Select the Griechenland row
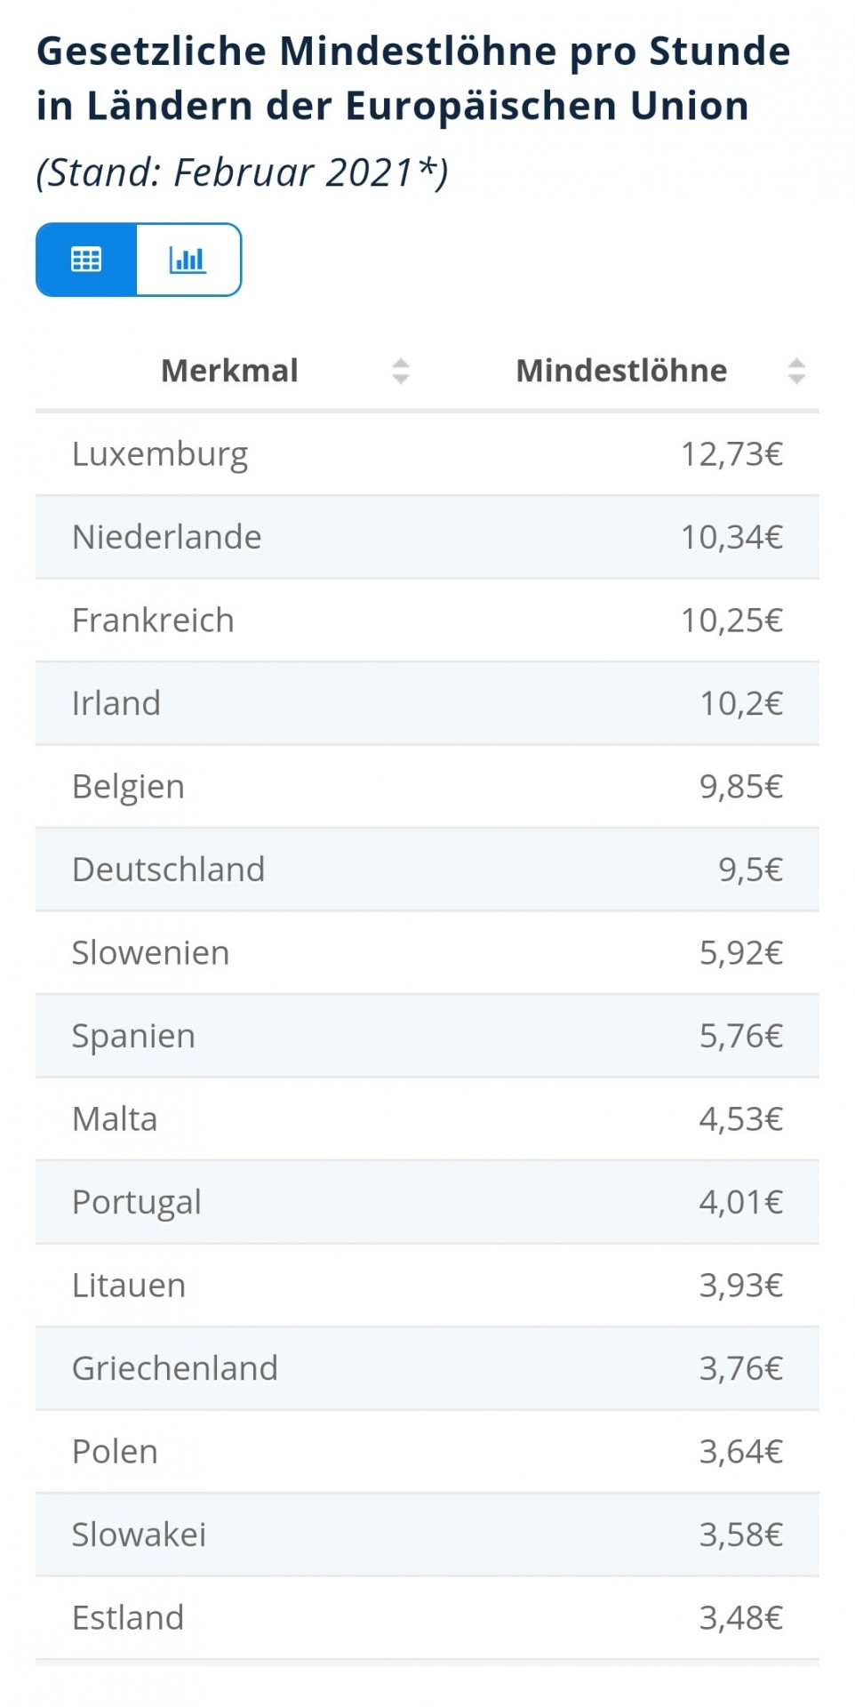The height and width of the screenshot is (1707, 855). pyautogui.click(x=427, y=1368)
